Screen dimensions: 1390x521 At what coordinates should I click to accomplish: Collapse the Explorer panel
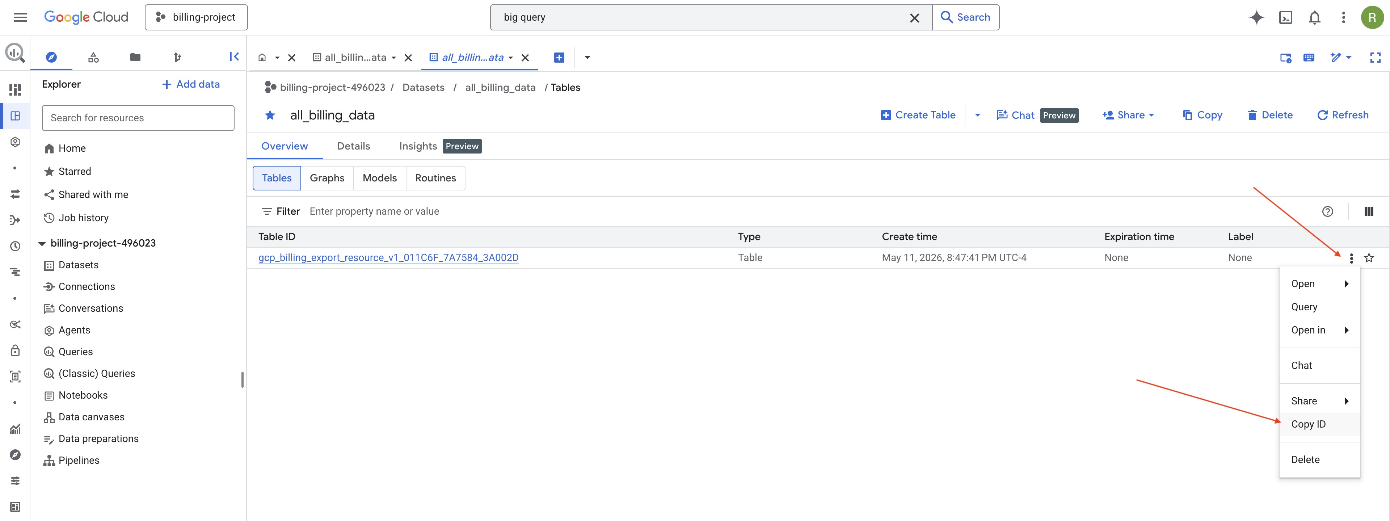[234, 57]
